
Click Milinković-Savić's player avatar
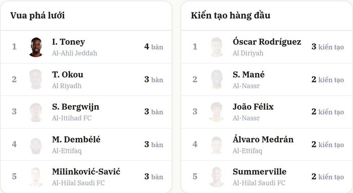[x=36, y=177]
